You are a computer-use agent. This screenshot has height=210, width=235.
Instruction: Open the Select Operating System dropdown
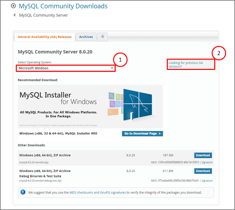point(66,68)
